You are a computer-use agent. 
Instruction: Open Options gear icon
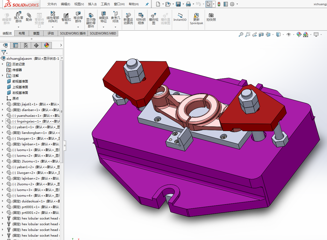pos(232,4)
